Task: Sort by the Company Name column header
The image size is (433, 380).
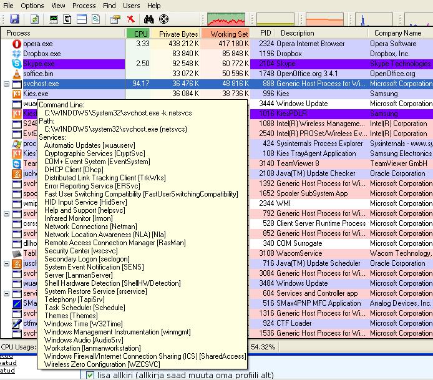Action: 401,33
